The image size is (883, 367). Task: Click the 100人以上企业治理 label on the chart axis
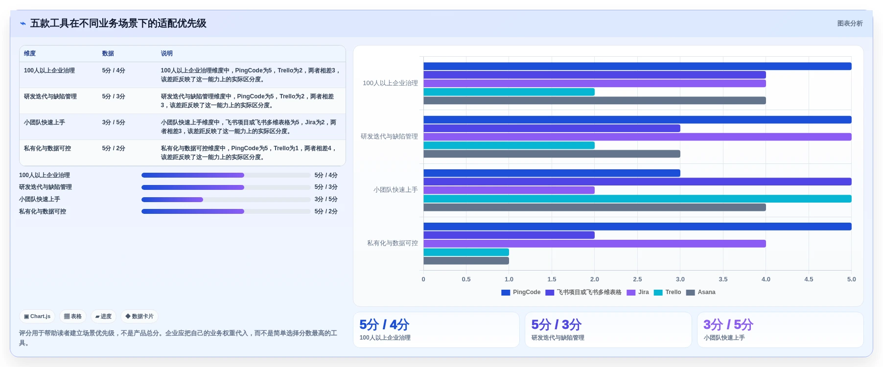[390, 83]
